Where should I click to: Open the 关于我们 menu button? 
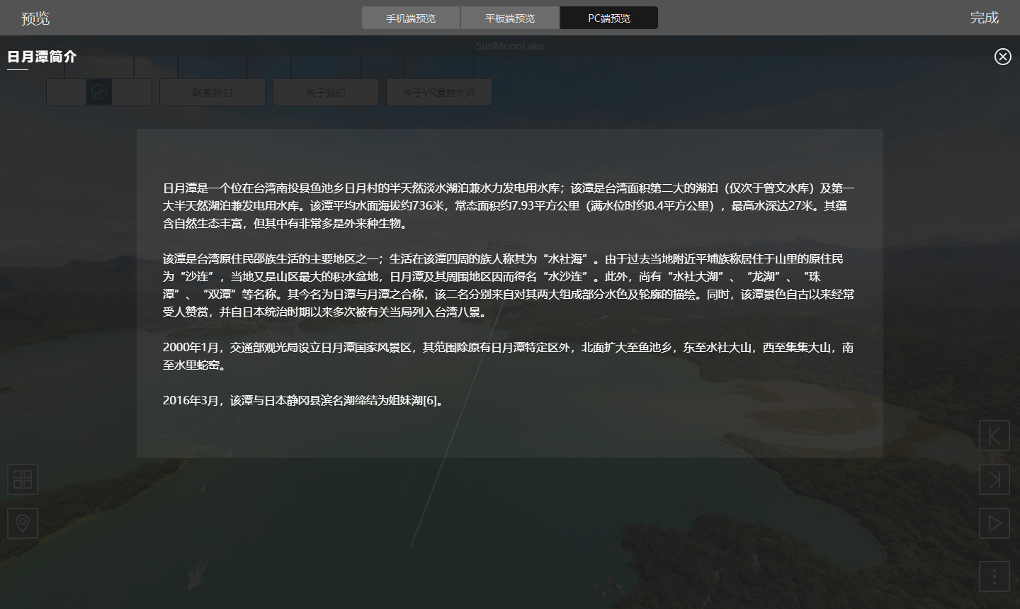[x=326, y=92]
